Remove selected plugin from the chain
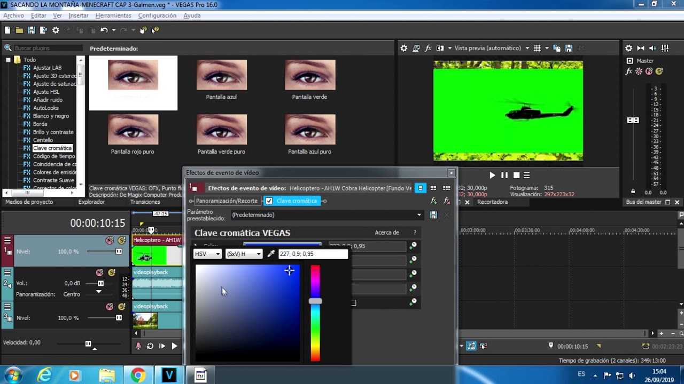The height and width of the screenshot is (384, 684). (x=447, y=201)
